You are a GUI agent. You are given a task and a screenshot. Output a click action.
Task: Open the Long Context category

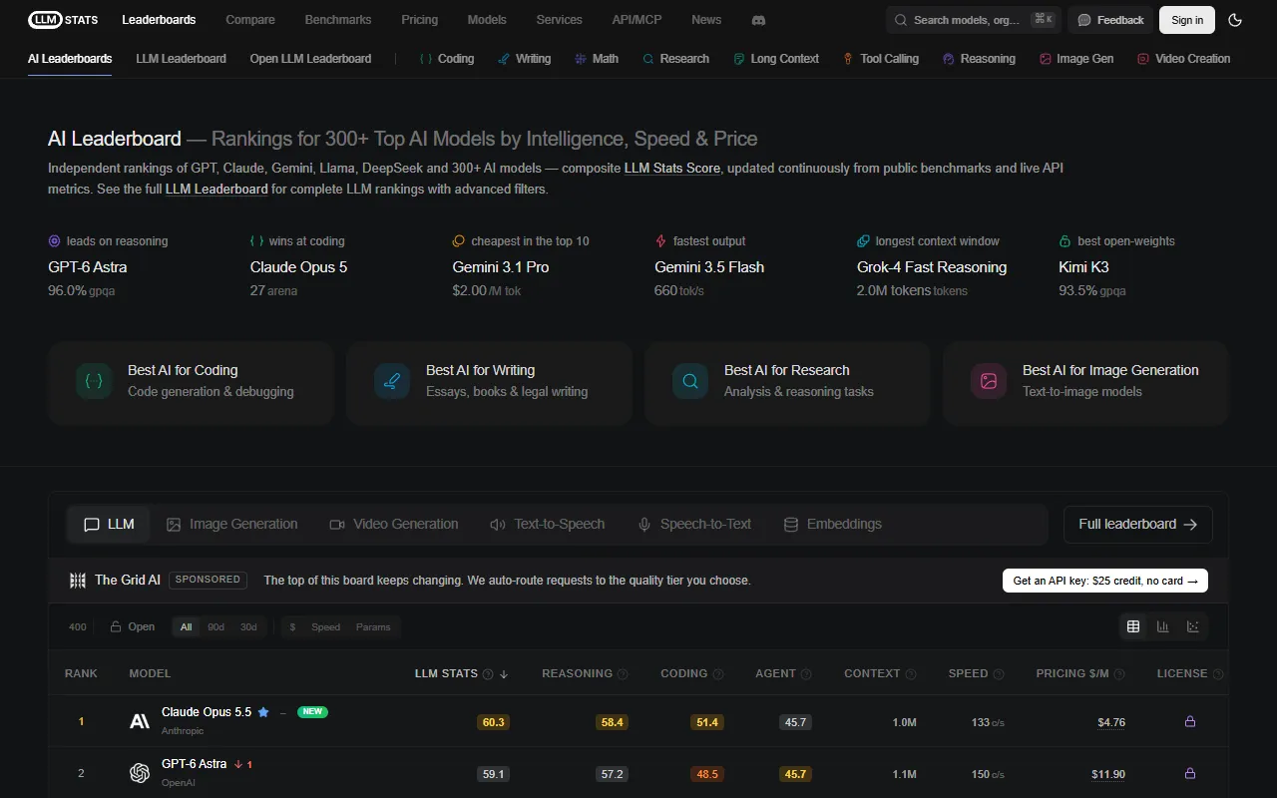776,59
